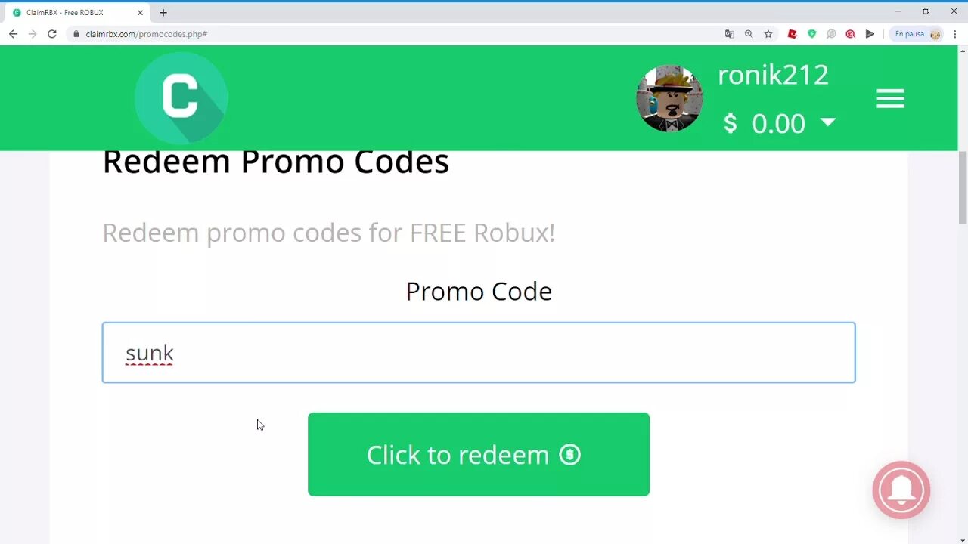Click the 'Click to redeem' button
Image resolution: width=968 pixels, height=544 pixels.
click(479, 454)
